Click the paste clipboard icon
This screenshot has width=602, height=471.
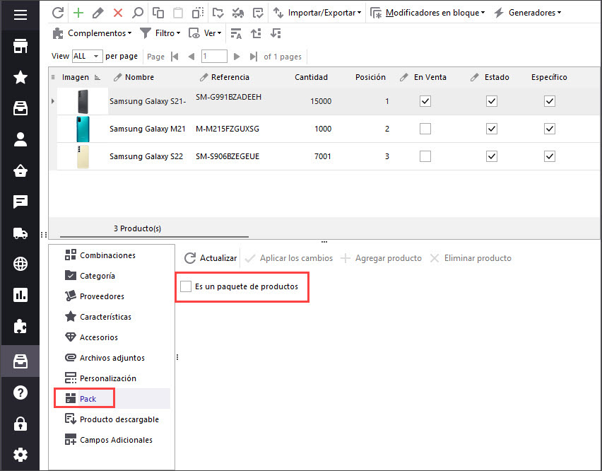coord(178,13)
